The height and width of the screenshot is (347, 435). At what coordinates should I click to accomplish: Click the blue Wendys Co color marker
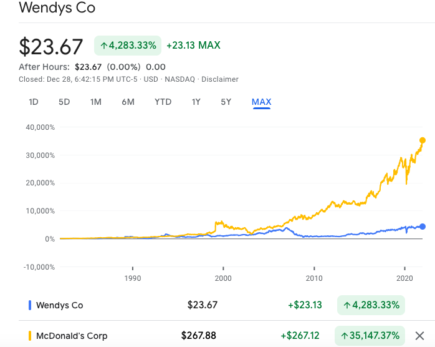30,305
